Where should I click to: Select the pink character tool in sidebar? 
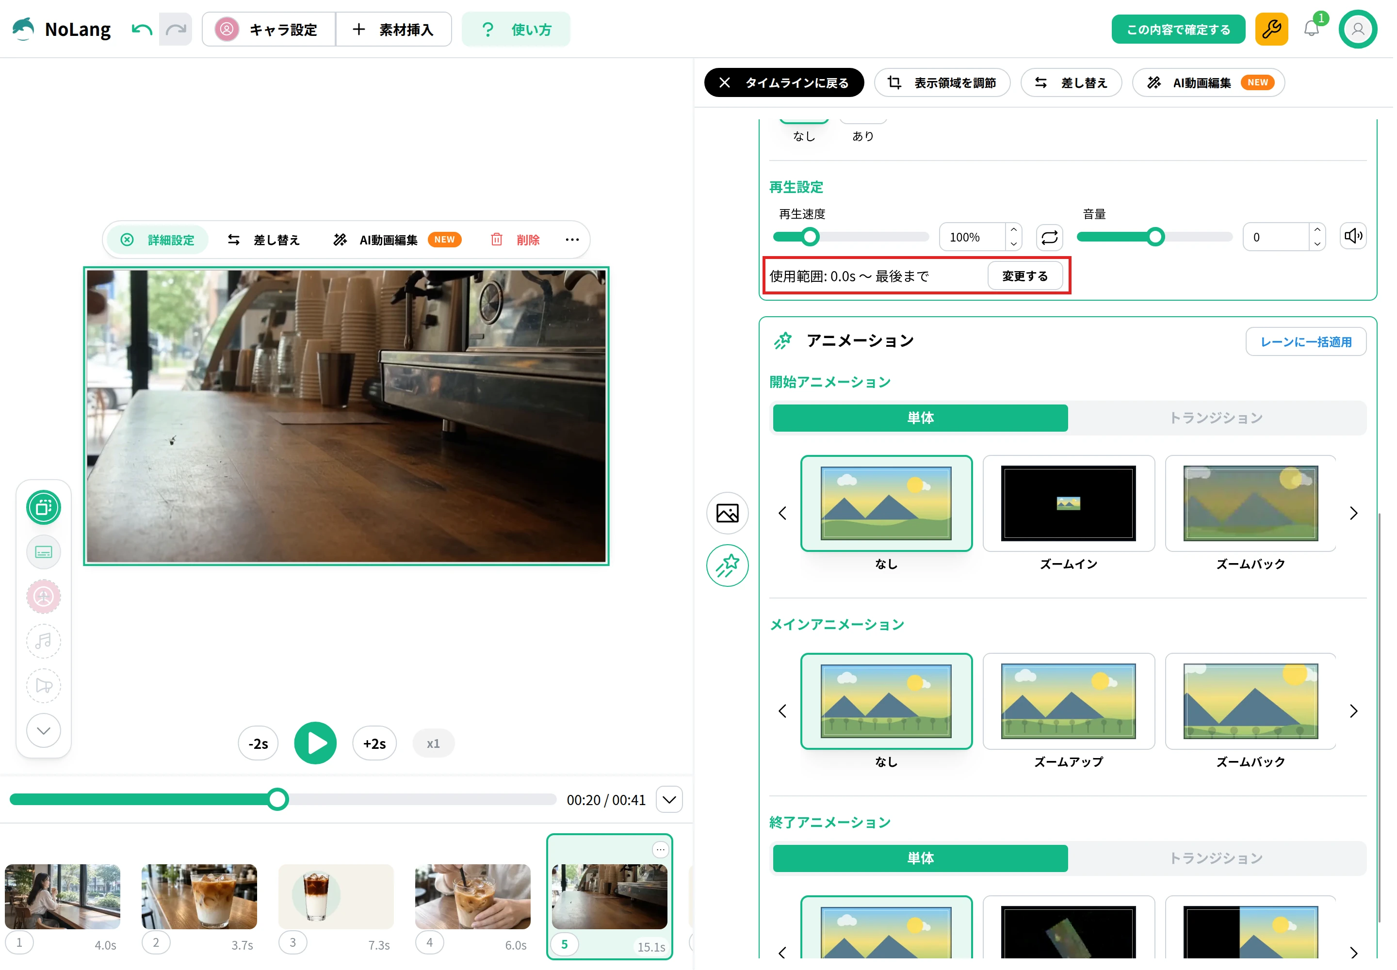click(x=44, y=596)
